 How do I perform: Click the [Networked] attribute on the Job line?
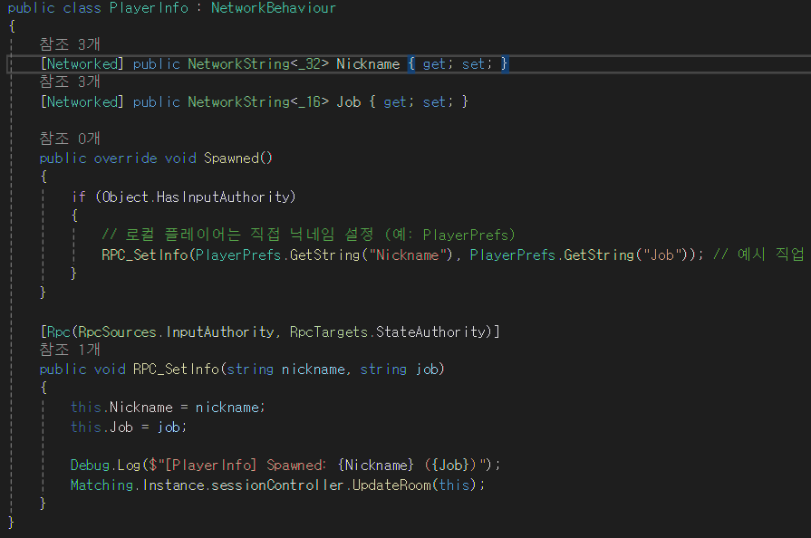(82, 101)
